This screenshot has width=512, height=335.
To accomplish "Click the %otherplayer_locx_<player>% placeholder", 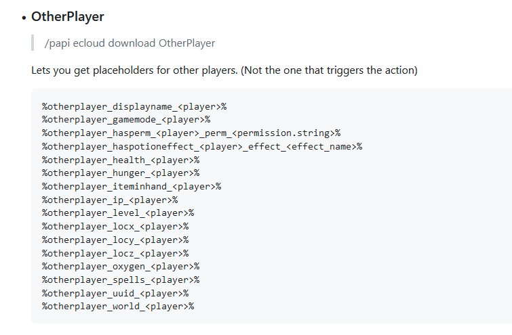I will tap(115, 226).
